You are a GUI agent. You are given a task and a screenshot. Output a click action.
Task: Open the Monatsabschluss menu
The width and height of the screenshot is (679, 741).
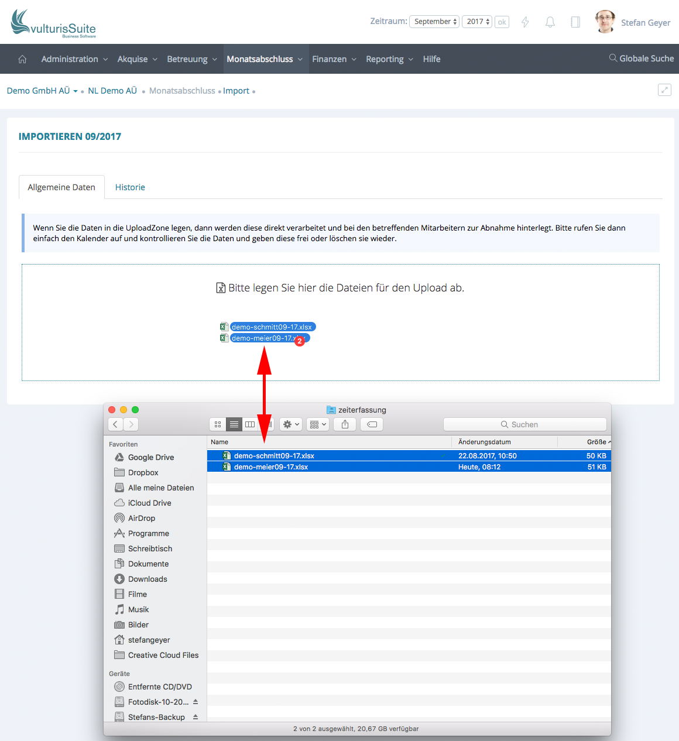click(265, 59)
